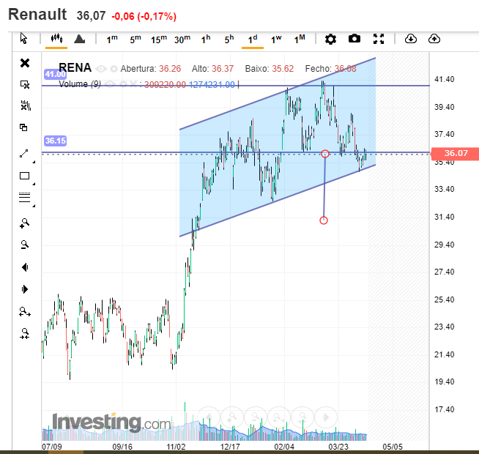
Task: Select the trend line drawing tool
Action: pos(24,154)
